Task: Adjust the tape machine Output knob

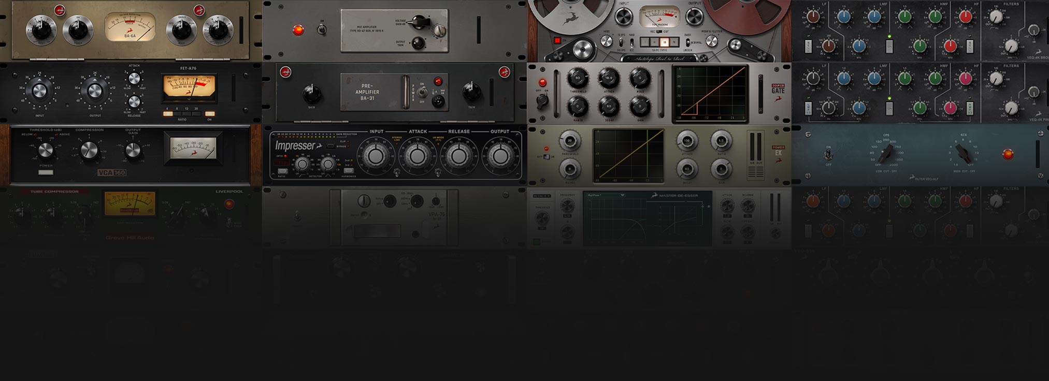Action: point(694,16)
